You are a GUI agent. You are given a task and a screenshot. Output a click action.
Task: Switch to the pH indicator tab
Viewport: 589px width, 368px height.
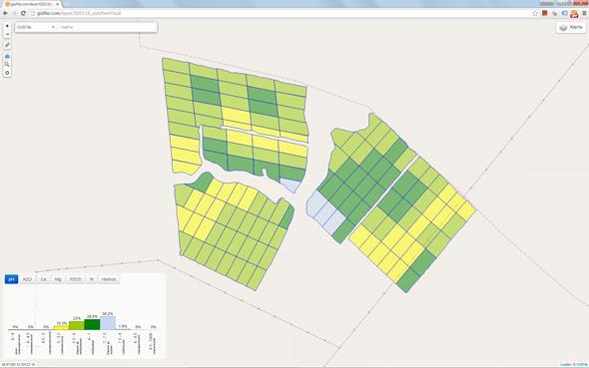[x=12, y=279]
